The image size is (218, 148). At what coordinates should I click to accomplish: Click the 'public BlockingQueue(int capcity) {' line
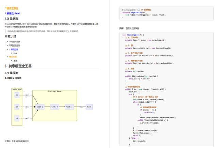pyautogui.click(x=142, y=76)
